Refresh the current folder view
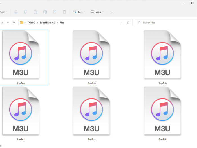Screen dimensions: 197x148 [x=128, y=23]
